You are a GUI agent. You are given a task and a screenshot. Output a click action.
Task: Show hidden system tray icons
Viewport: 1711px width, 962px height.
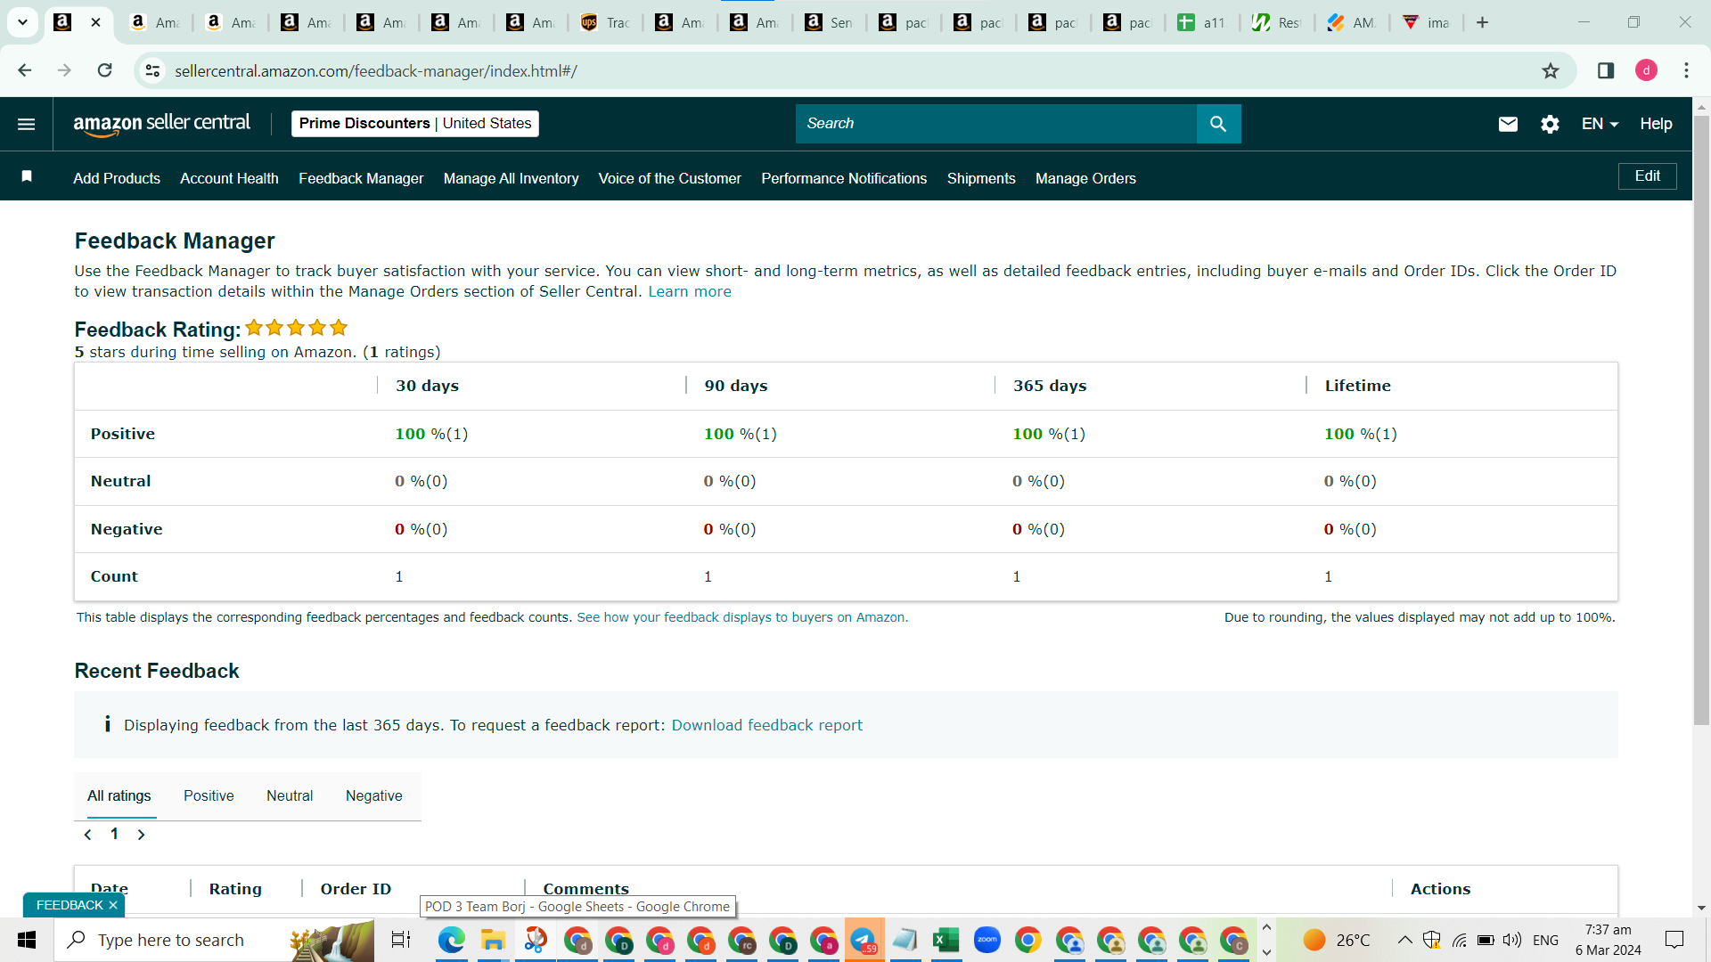tap(1404, 940)
